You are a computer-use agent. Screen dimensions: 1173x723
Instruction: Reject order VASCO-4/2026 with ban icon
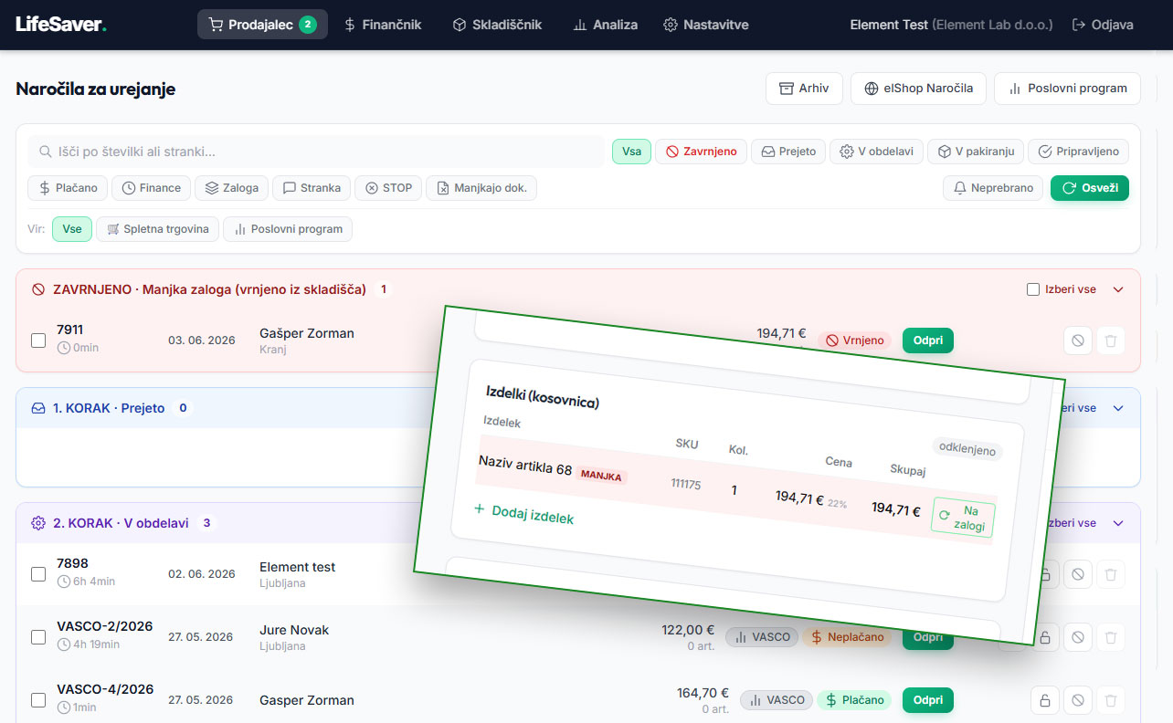coord(1078,700)
